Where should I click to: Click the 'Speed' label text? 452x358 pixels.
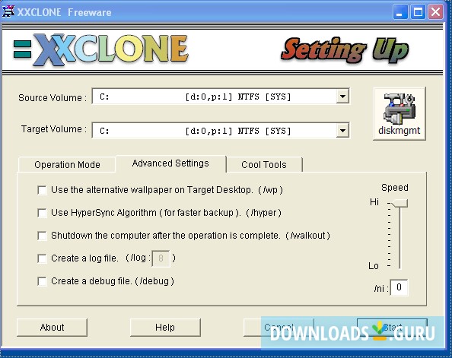click(395, 188)
